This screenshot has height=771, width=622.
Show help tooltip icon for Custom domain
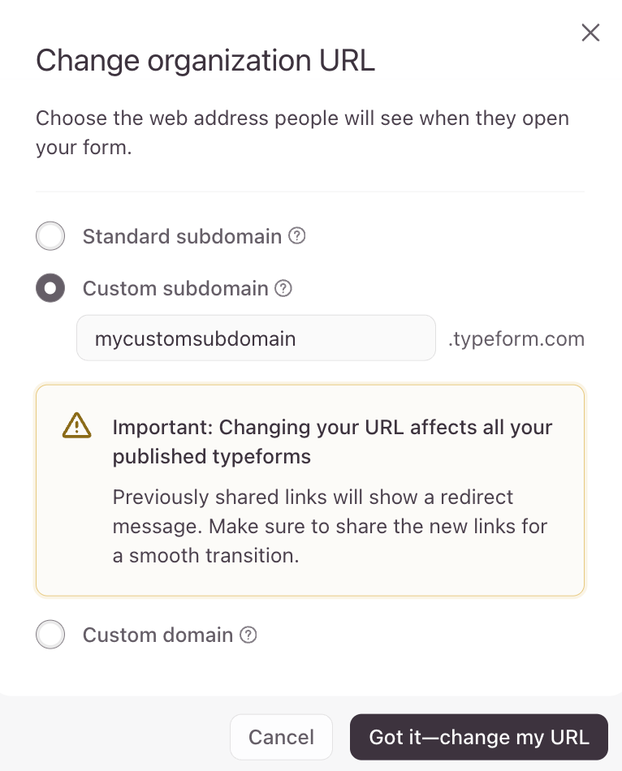tap(248, 635)
